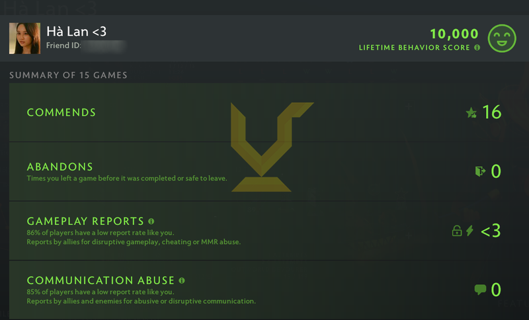This screenshot has height=320, width=529.
Task: Click the smiley face behavior icon
Action: (x=502, y=38)
